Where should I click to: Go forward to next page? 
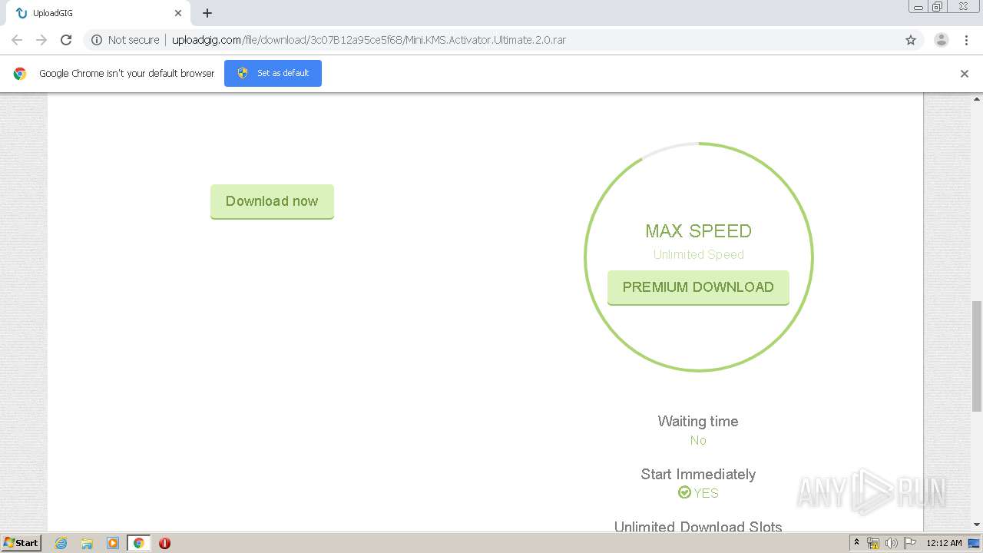click(41, 40)
